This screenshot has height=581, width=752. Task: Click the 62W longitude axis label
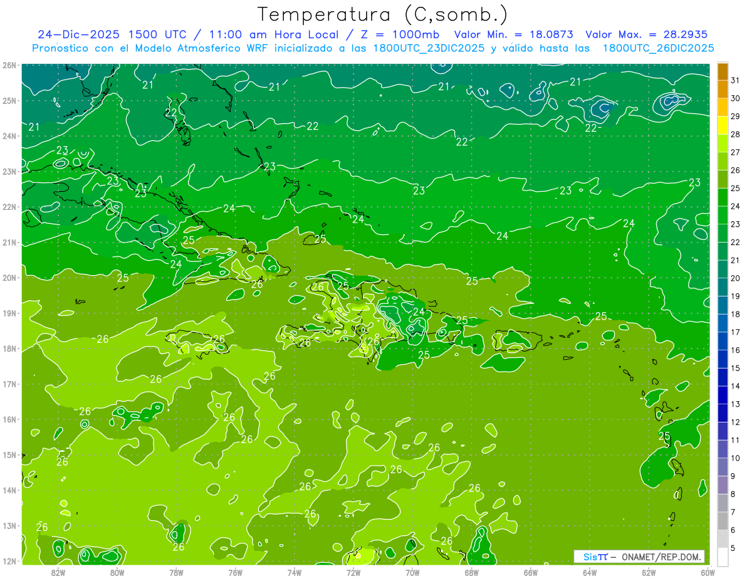point(649,572)
